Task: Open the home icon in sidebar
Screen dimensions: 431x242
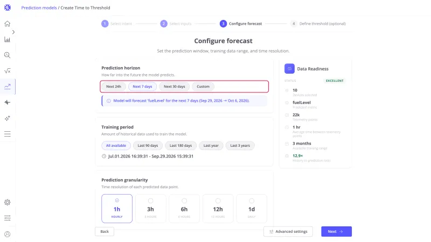Action: tap(8, 24)
